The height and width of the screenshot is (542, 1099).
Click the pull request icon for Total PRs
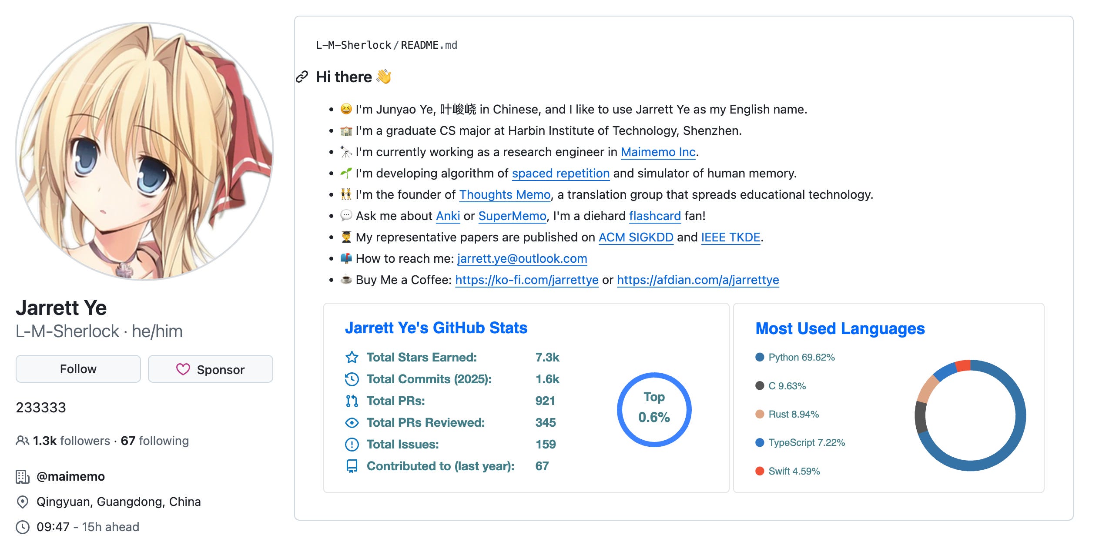click(352, 401)
